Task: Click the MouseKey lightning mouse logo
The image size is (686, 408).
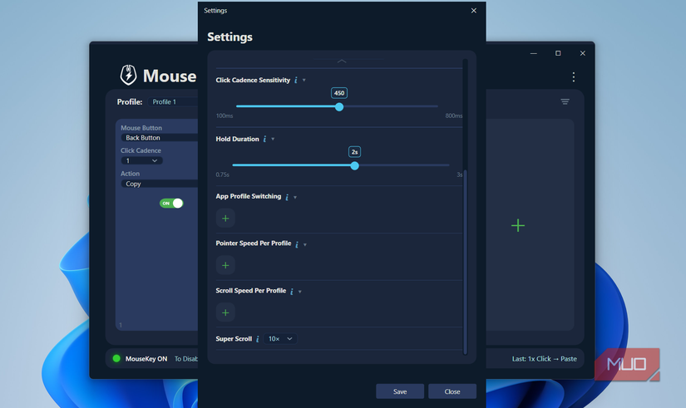Action: (x=128, y=76)
